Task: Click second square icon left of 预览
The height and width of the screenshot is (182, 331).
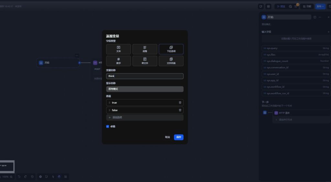Action: point(268,6)
